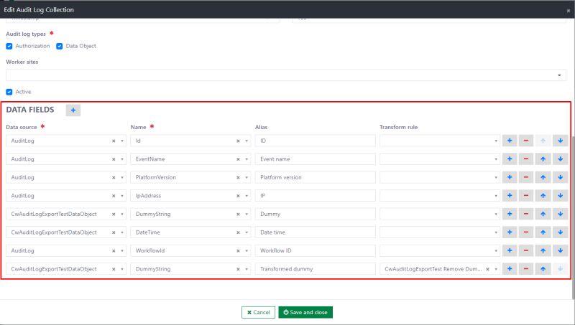The image size is (575, 325).
Task: Remove the IpAddress field row
Action: [x=526, y=195]
